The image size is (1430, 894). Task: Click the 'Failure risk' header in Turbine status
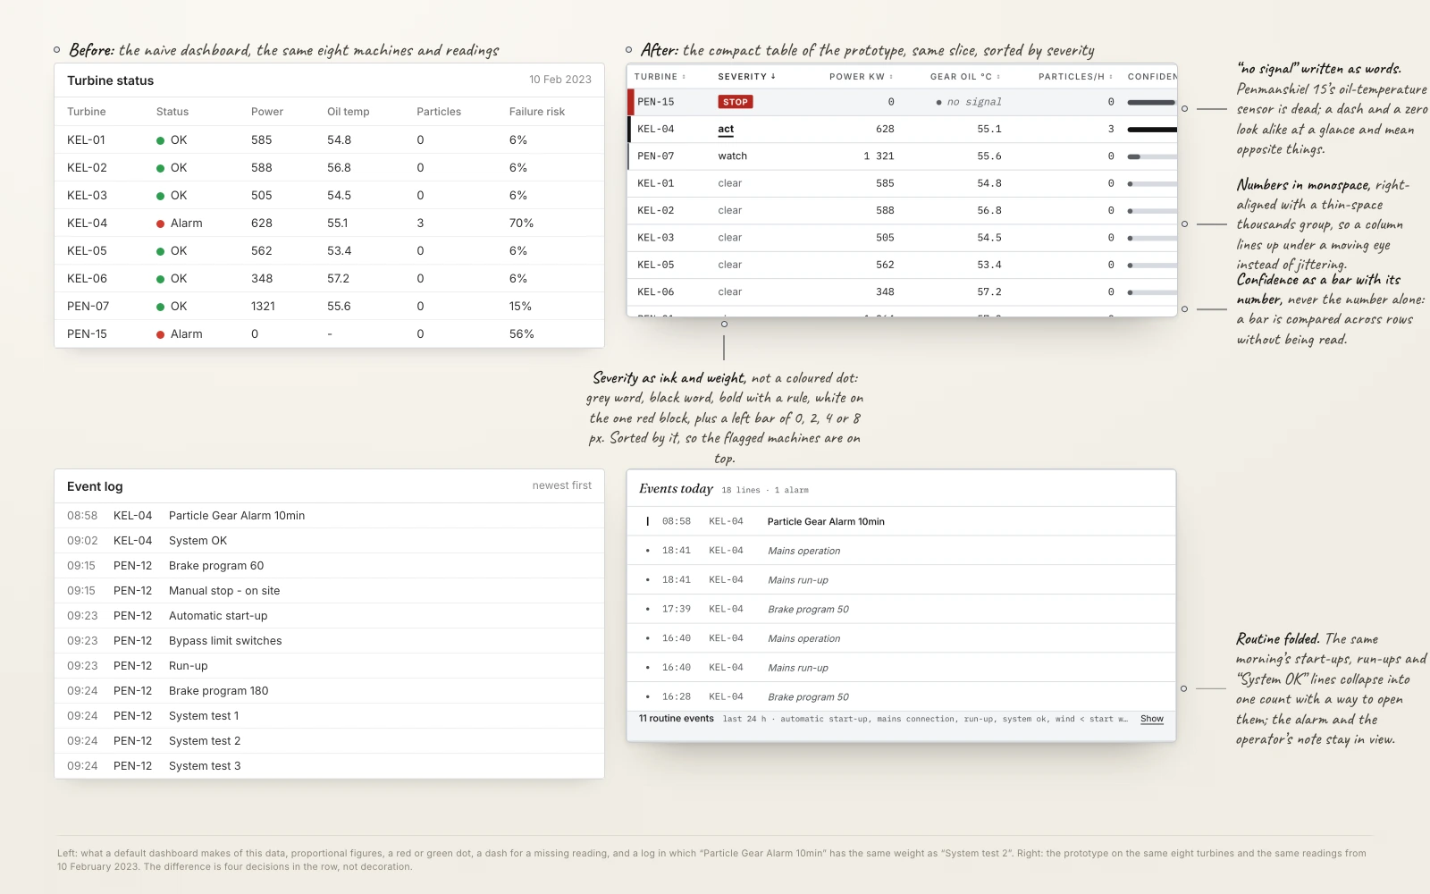[537, 112]
